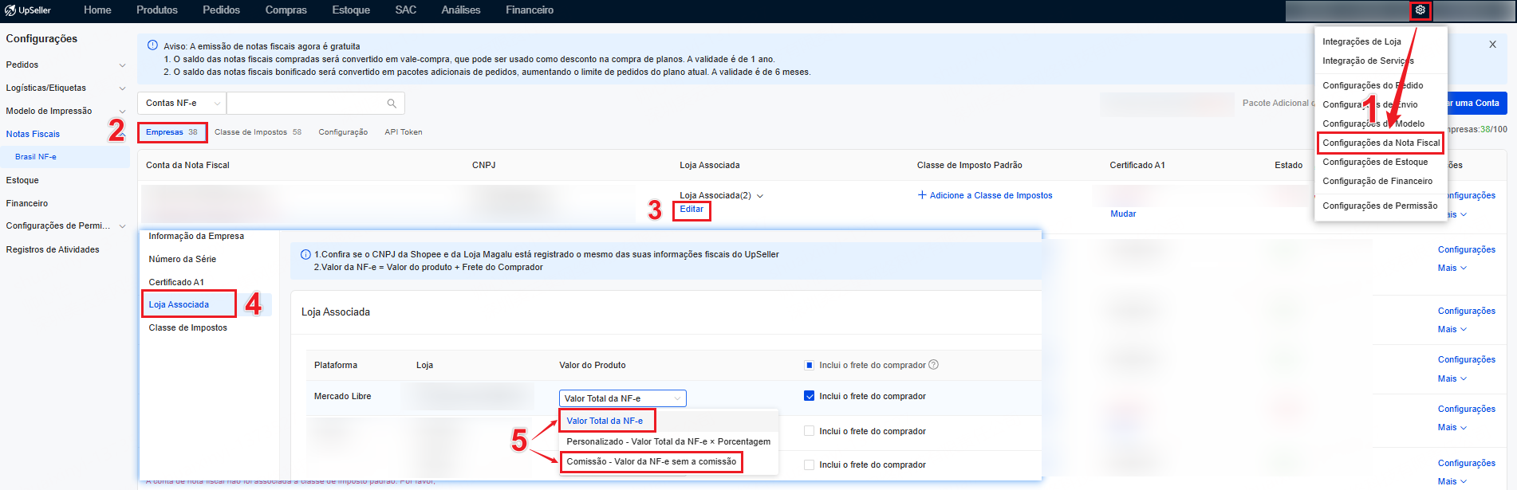Viewport: 1517px width, 490px height.
Task: Click the plus icon for Adicione a Classe de Impostos
Action: pyautogui.click(x=922, y=195)
